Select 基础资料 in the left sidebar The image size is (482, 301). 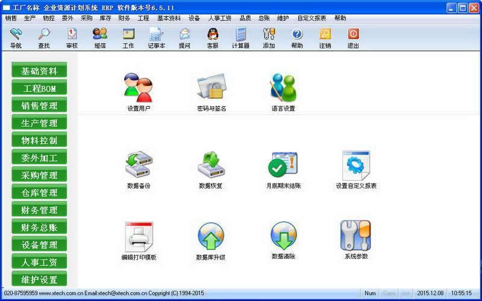click(x=40, y=71)
